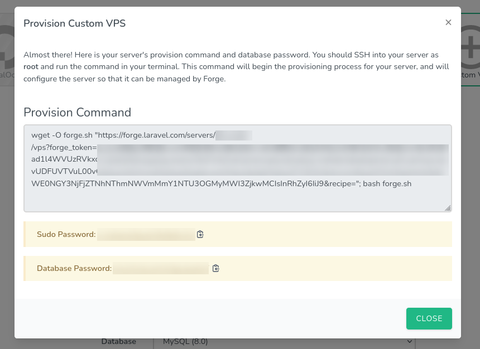Image resolution: width=480 pixels, height=349 pixels.
Task: Click the 'Database Password:' label
Action: [74, 268]
